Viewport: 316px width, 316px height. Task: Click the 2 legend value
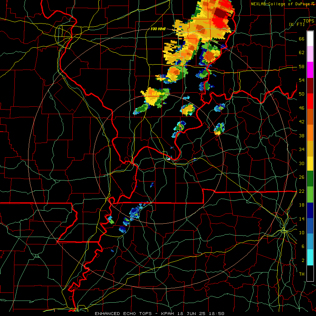303,261
